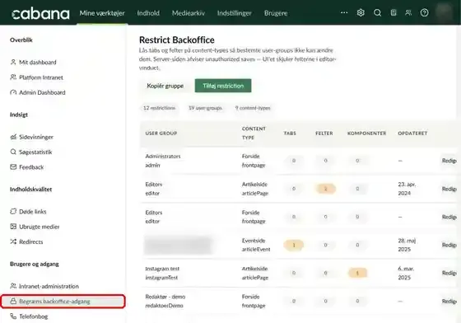Viewport: 461px width, 323px height.
Task: Click the magnifier icon beside Søgestatistik
Action: 13,152
